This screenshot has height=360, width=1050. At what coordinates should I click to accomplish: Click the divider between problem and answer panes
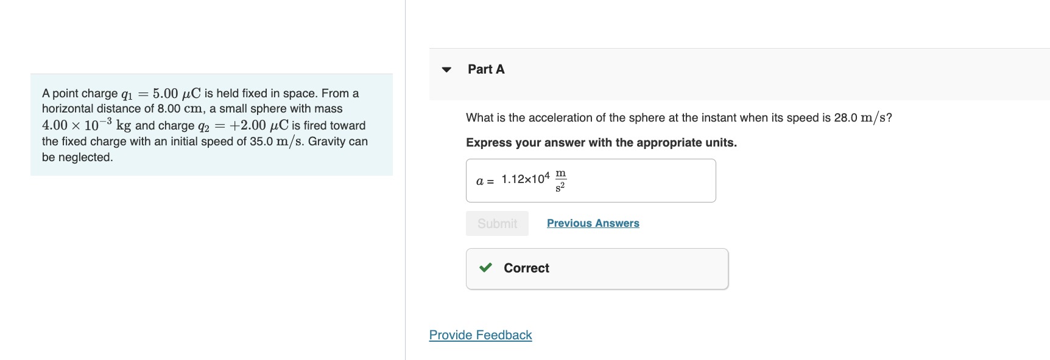pyautogui.click(x=405, y=180)
